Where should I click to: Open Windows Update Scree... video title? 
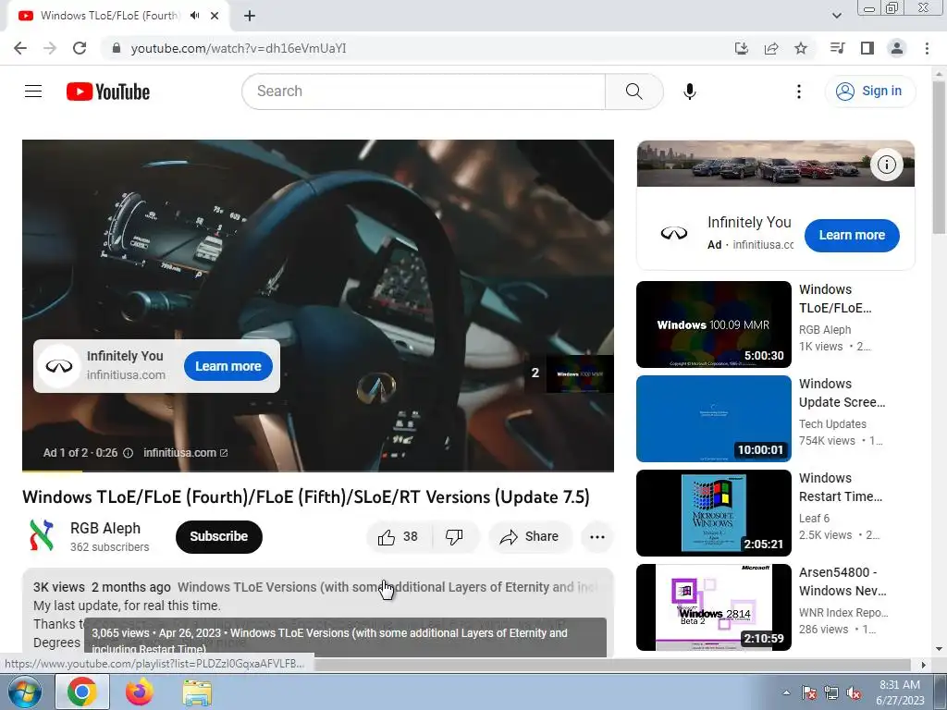pos(842,393)
